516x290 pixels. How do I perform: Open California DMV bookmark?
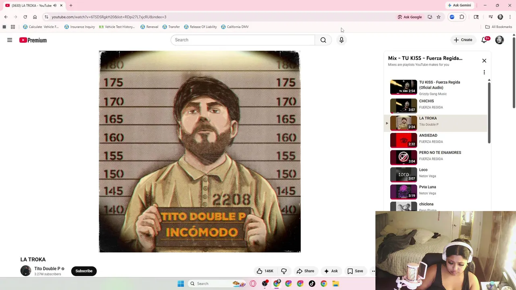(x=235, y=27)
